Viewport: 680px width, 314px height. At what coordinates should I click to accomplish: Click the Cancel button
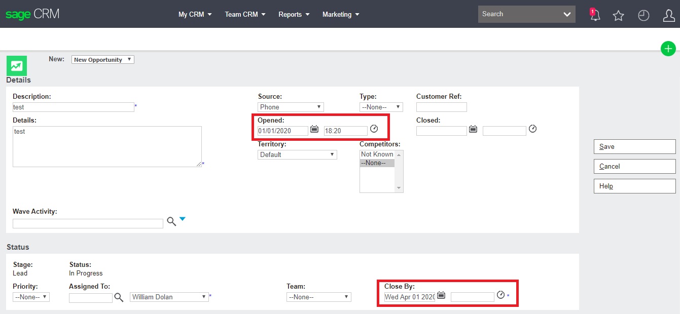coord(634,166)
